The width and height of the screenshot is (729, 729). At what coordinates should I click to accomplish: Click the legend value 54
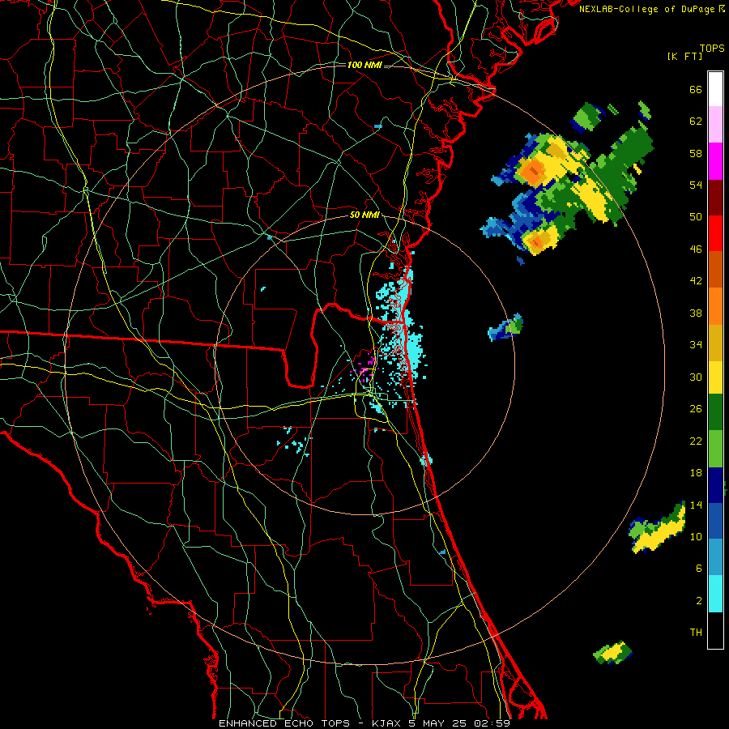point(696,185)
